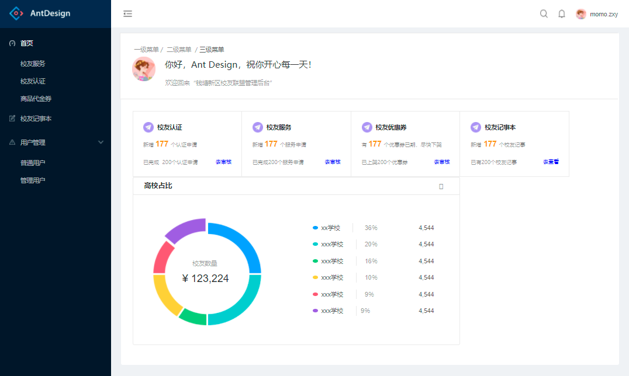
Task: Collapse the sidebar using the hamburger icon
Action: point(127,13)
